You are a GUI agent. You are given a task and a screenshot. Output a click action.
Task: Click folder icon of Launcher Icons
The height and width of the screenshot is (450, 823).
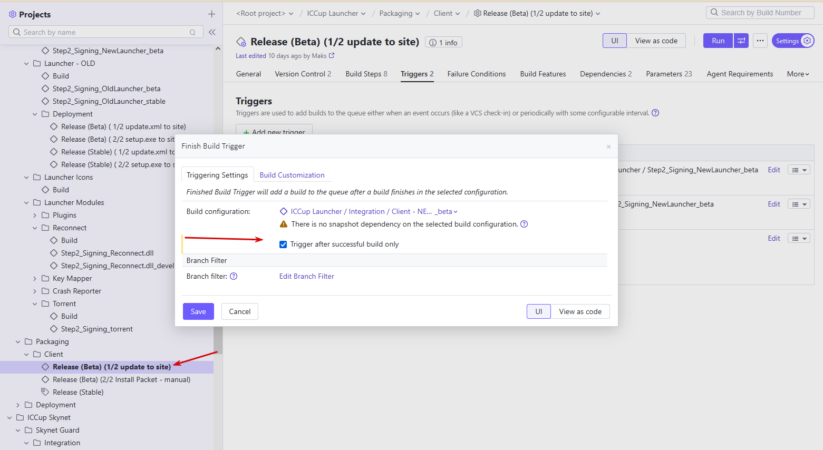(37, 177)
